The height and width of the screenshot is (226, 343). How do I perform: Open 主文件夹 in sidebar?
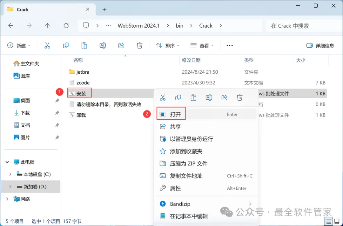[x=26, y=63]
